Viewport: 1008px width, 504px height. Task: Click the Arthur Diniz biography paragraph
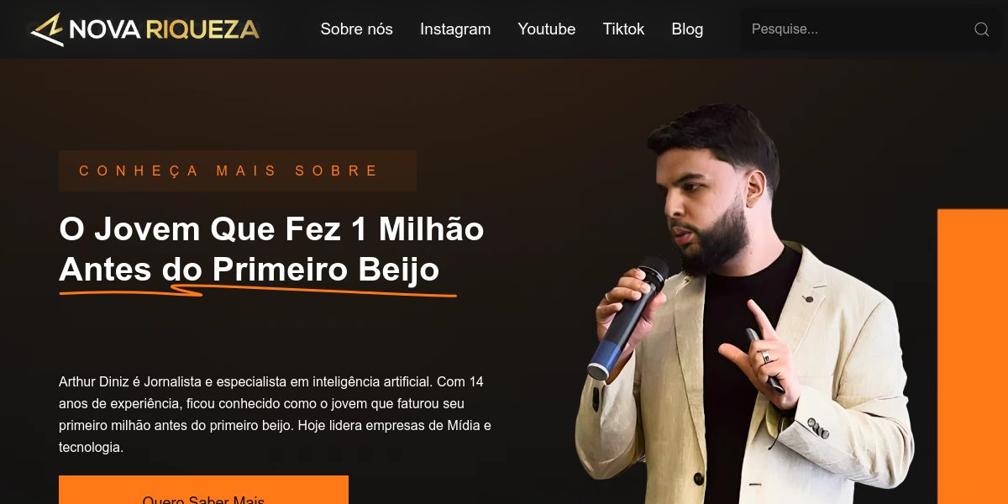pyautogui.click(x=276, y=414)
